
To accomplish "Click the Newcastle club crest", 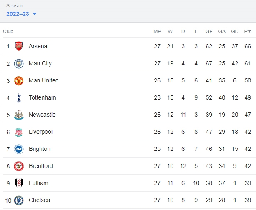I will pyautogui.click(x=19, y=115).
